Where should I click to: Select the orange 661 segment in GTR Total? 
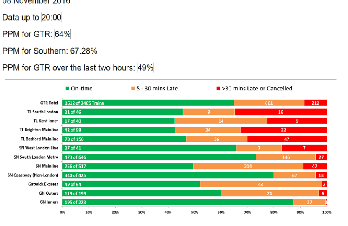coord(269,103)
